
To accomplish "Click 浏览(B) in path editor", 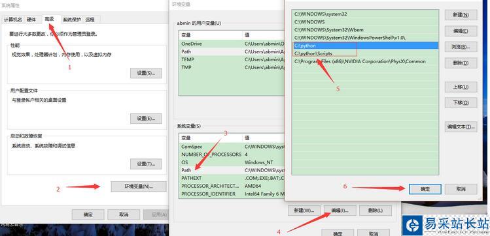I will tap(461, 47).
